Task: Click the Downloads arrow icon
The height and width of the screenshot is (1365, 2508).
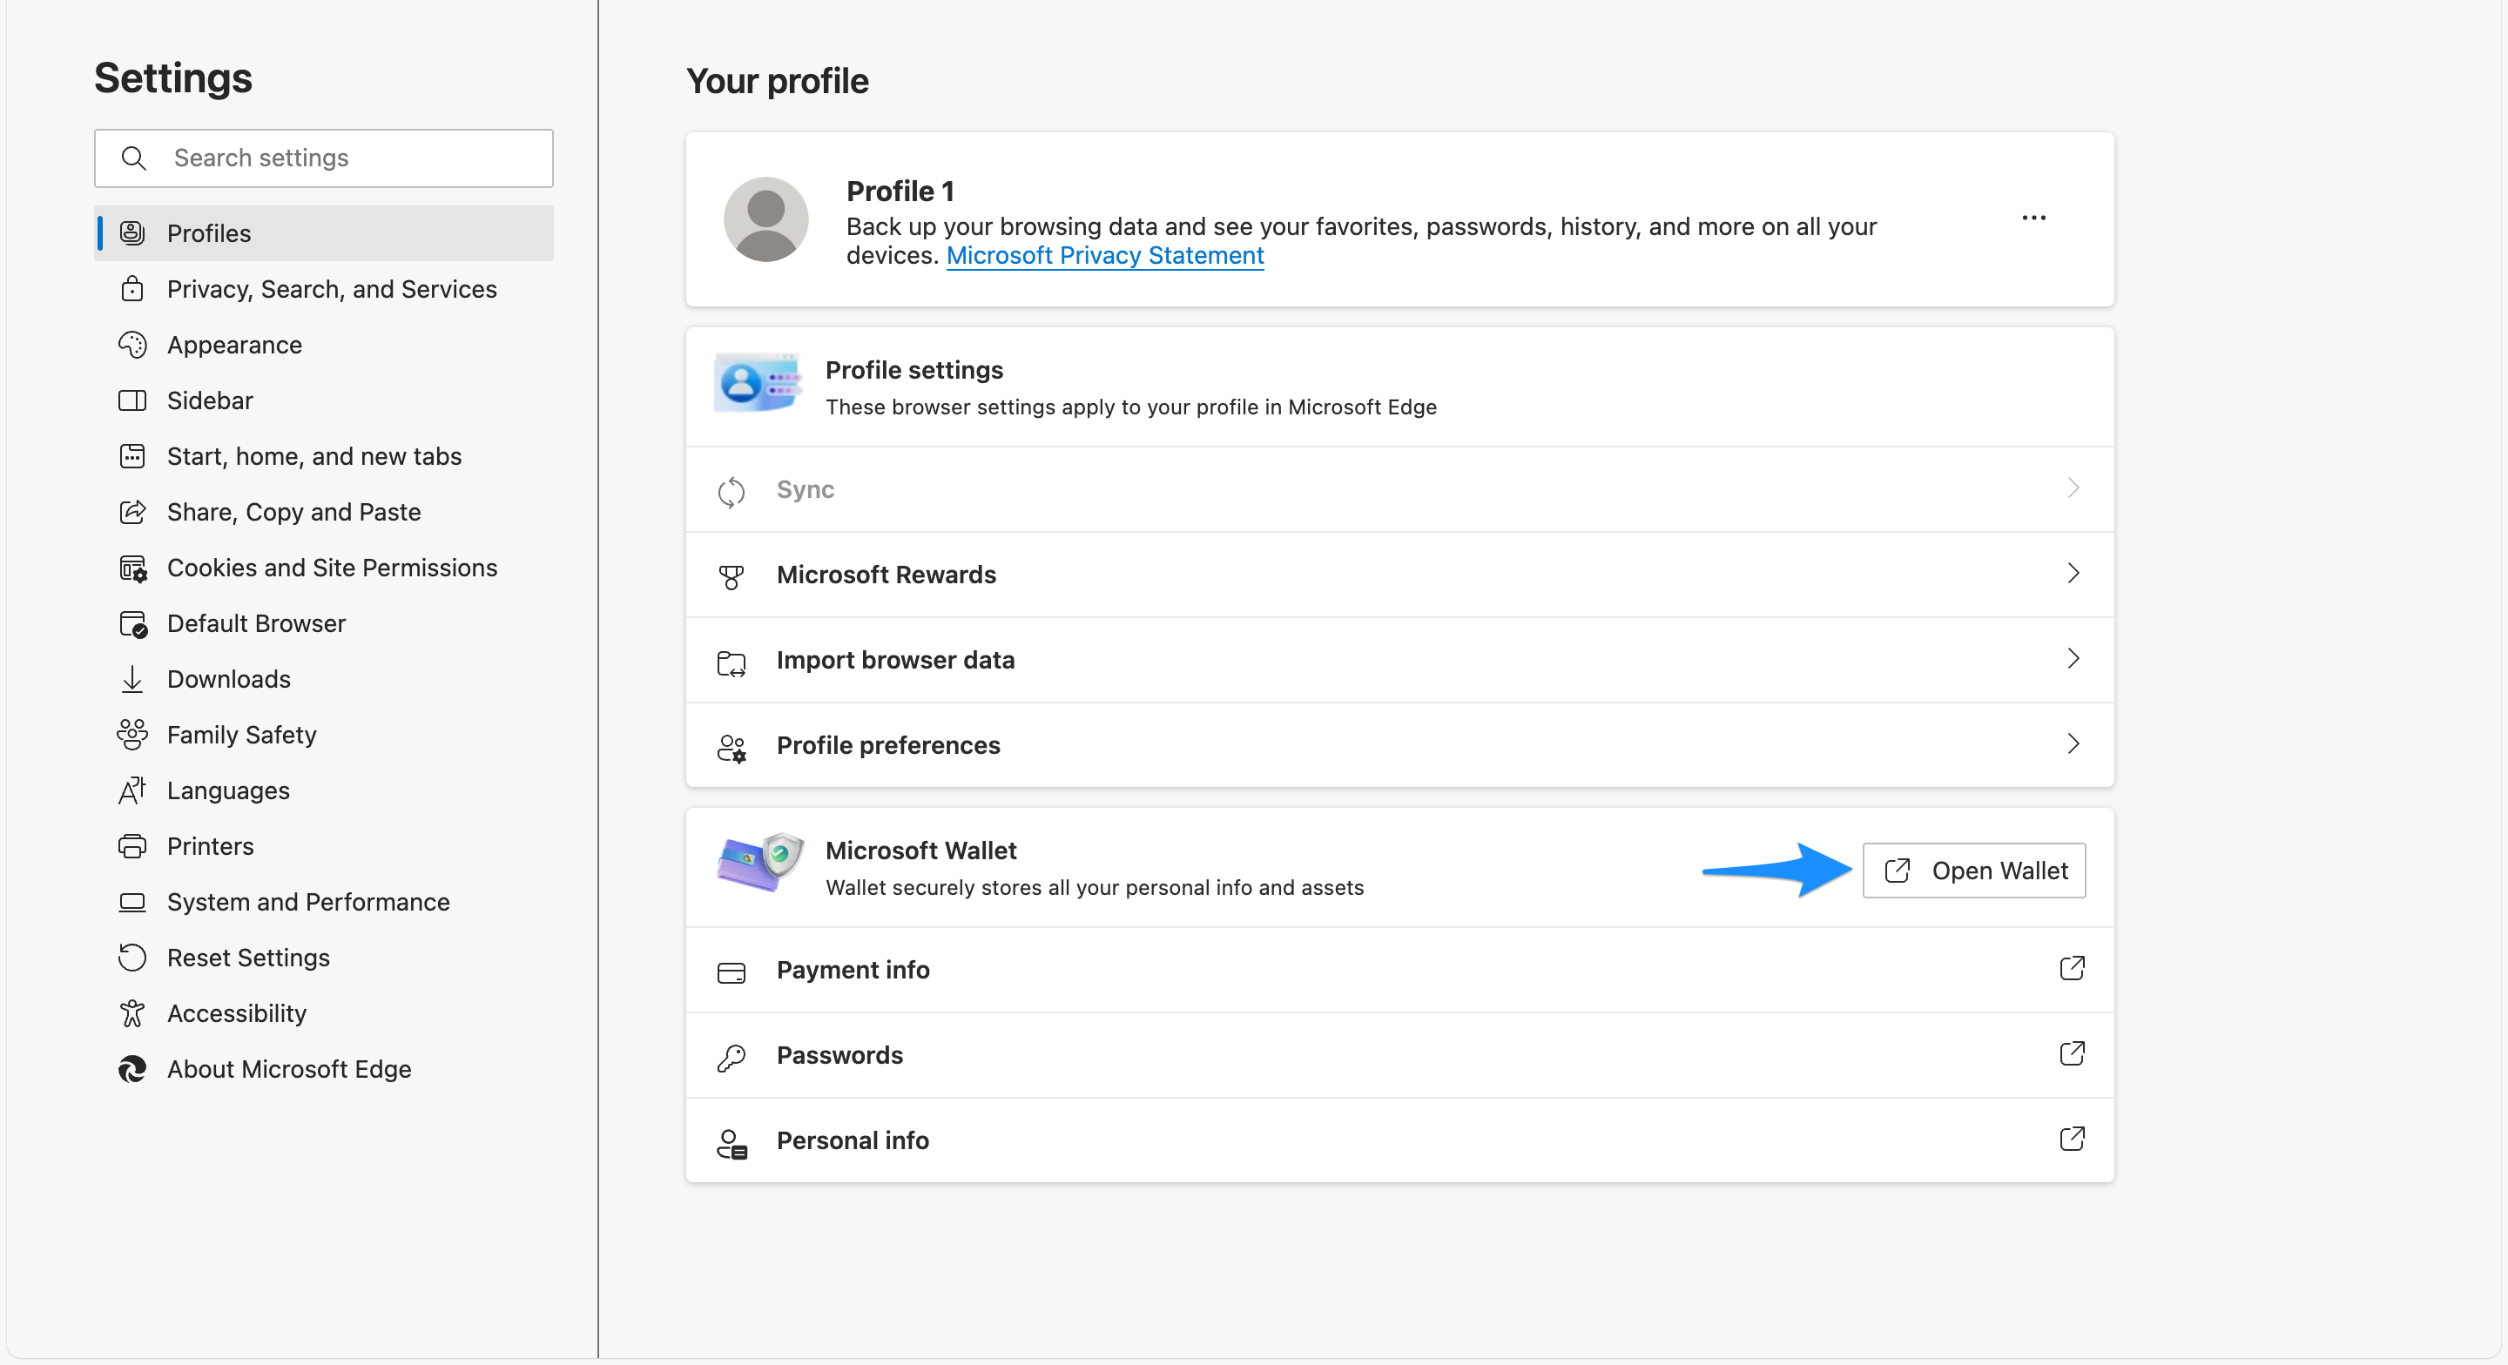Action: tap(132, 680)
